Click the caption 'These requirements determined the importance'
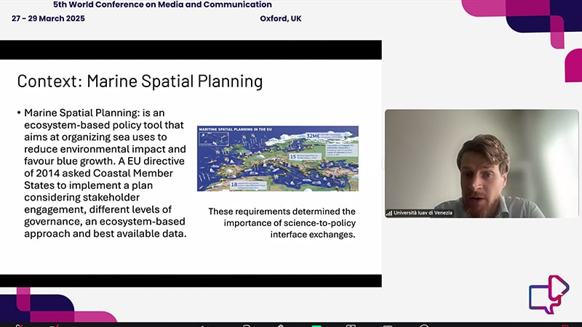Screen dimensions: 582x327 tap(282, 223)
